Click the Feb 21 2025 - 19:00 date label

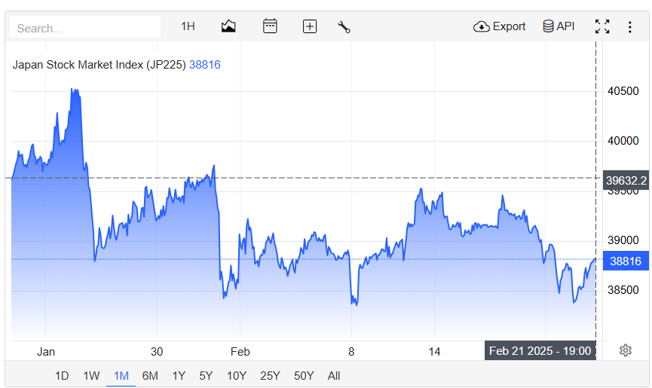[x=540, y=350]
